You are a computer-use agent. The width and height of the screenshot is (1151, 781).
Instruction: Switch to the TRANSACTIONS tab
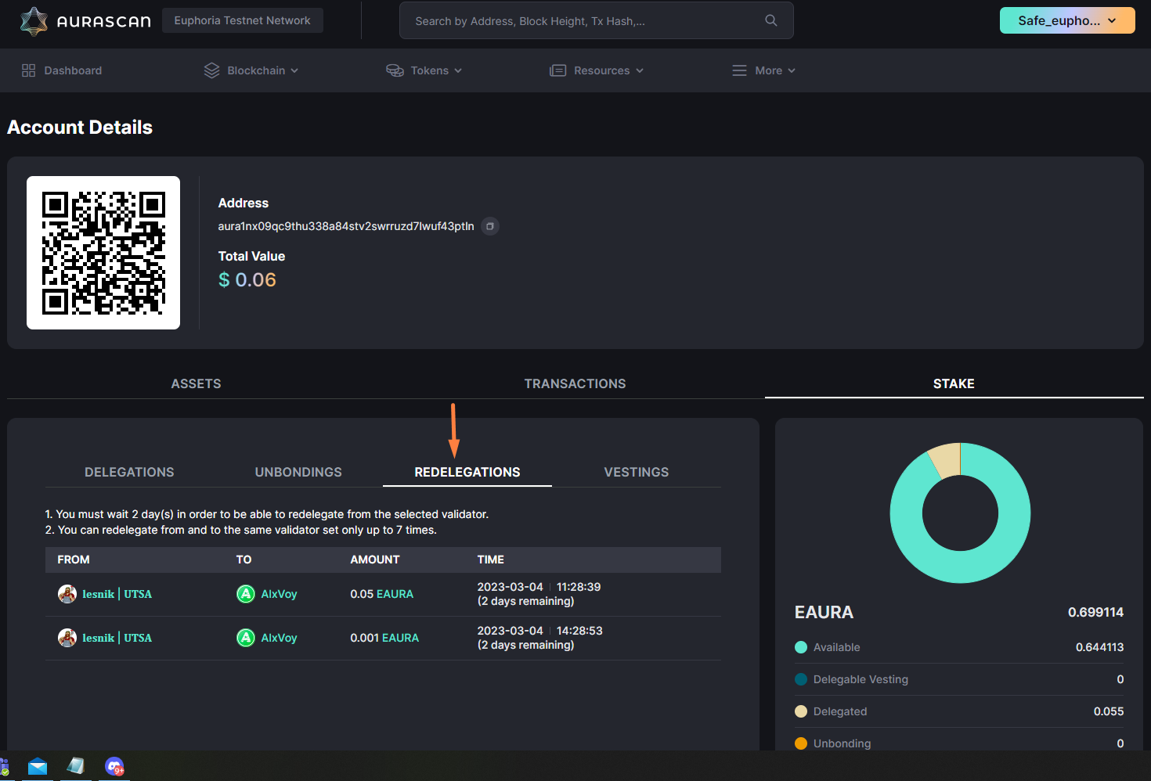point(575,383)
